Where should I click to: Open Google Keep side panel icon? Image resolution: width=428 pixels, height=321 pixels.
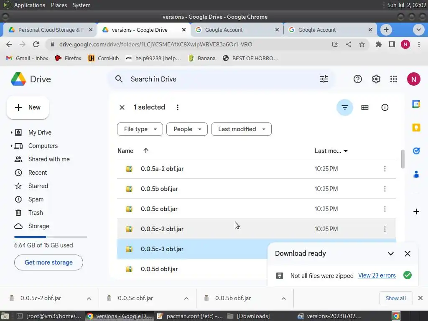point(416,127)
